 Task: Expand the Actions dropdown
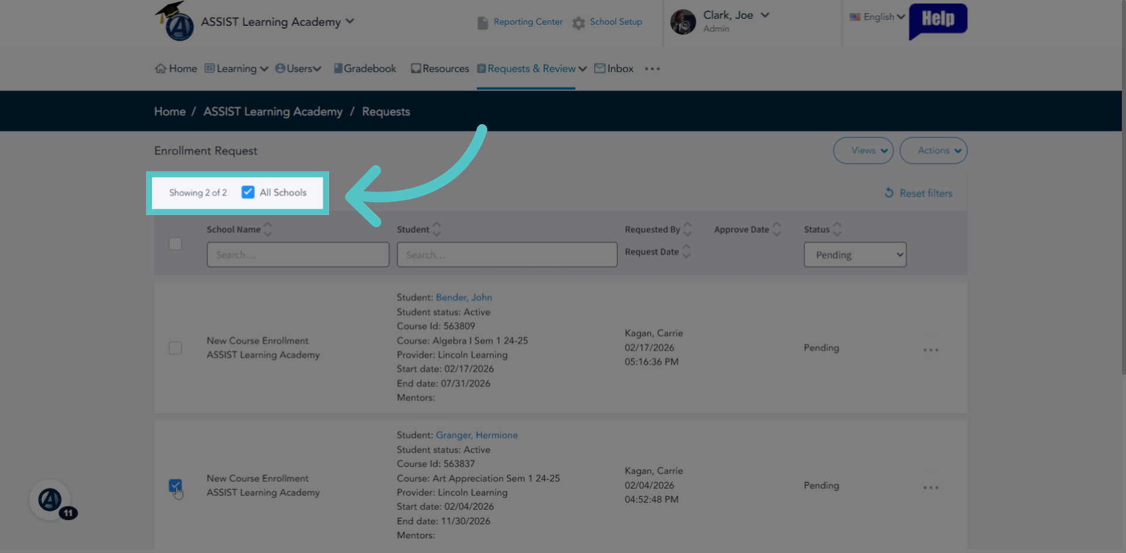(934, 151)
